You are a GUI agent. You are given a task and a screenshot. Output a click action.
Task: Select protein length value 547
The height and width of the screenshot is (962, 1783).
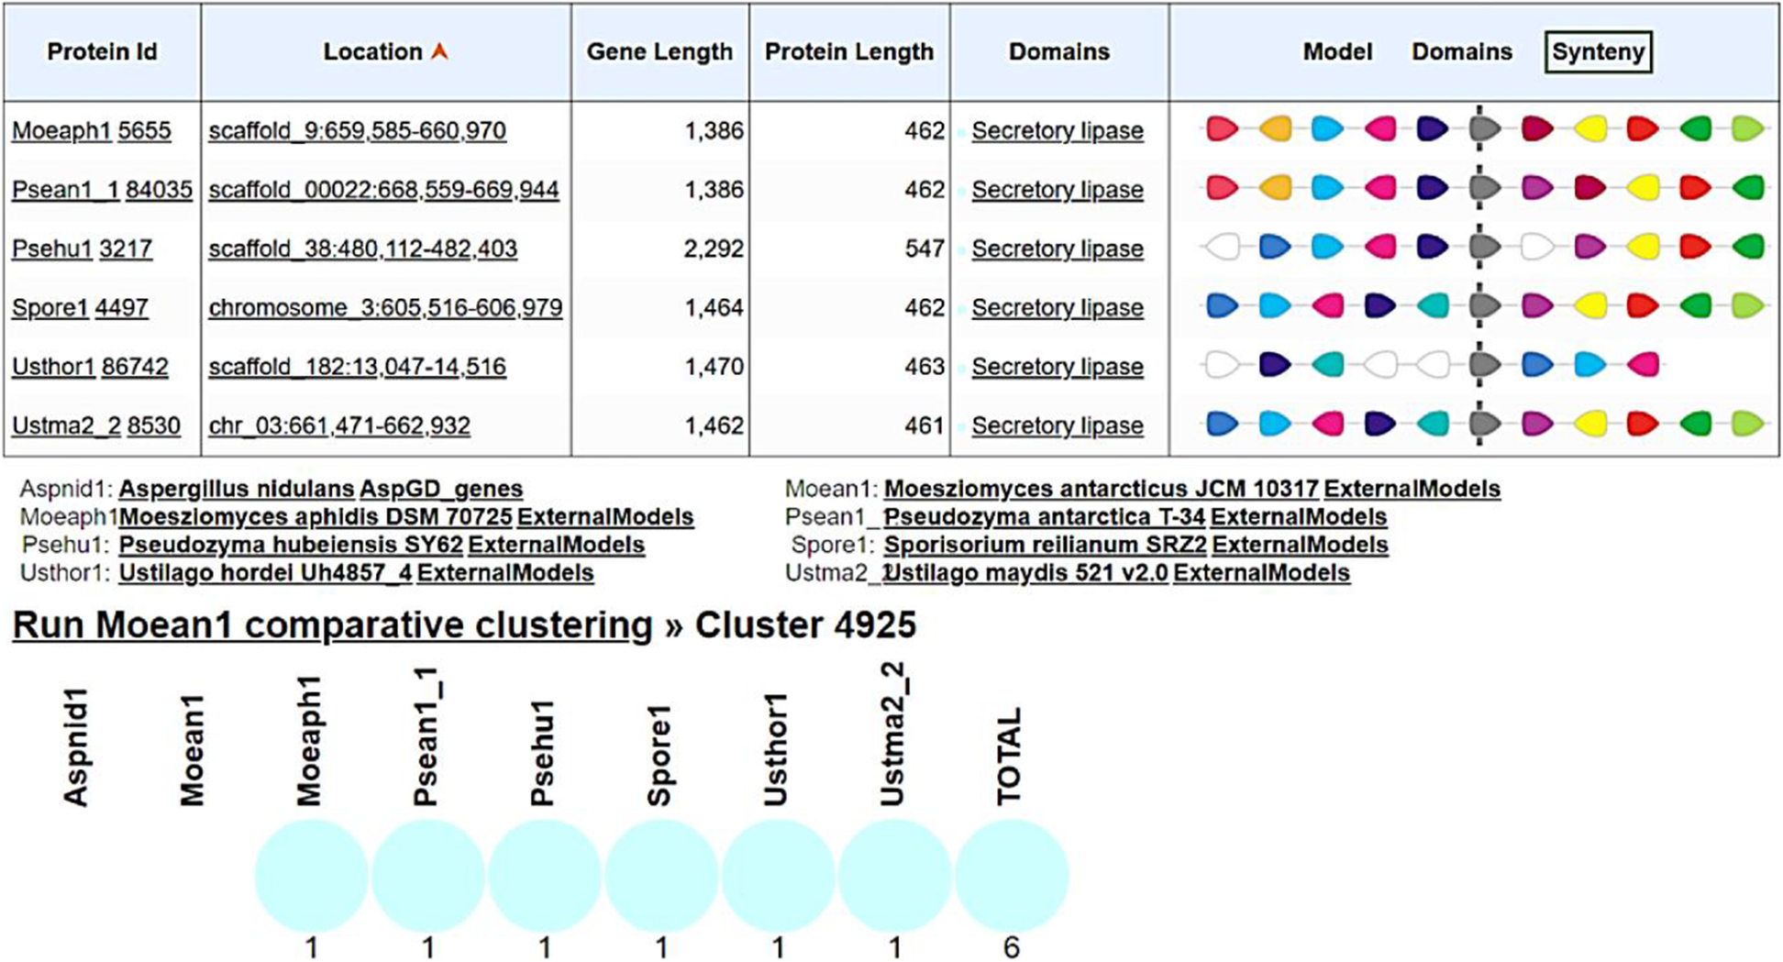pos(925,249)
